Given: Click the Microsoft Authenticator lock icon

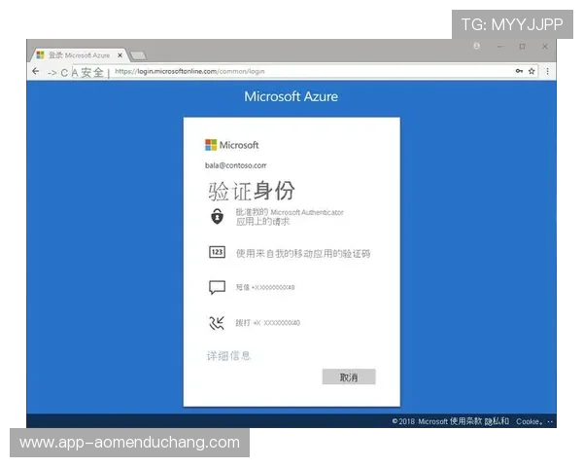Looking at the screenshot, I should (218, 216).
